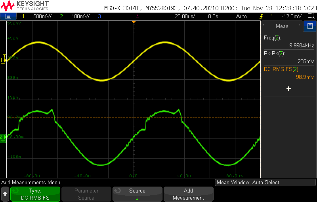Click the back arrow softkey
This screenshot has width=317, height=202.
click(x=5, y=194)
